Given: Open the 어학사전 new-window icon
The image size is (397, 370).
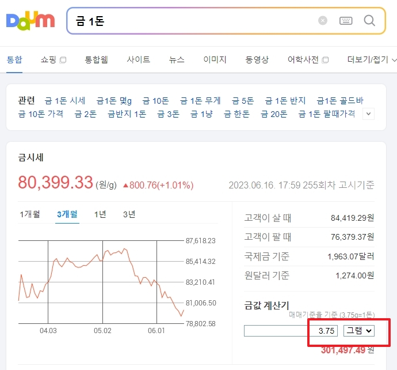Looking at the screenshot, I should click(325, 60).
